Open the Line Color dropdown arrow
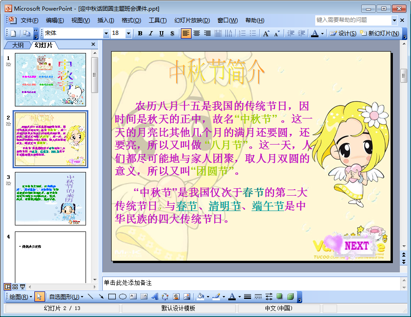The image size is (411, 317). pos(224,297)
